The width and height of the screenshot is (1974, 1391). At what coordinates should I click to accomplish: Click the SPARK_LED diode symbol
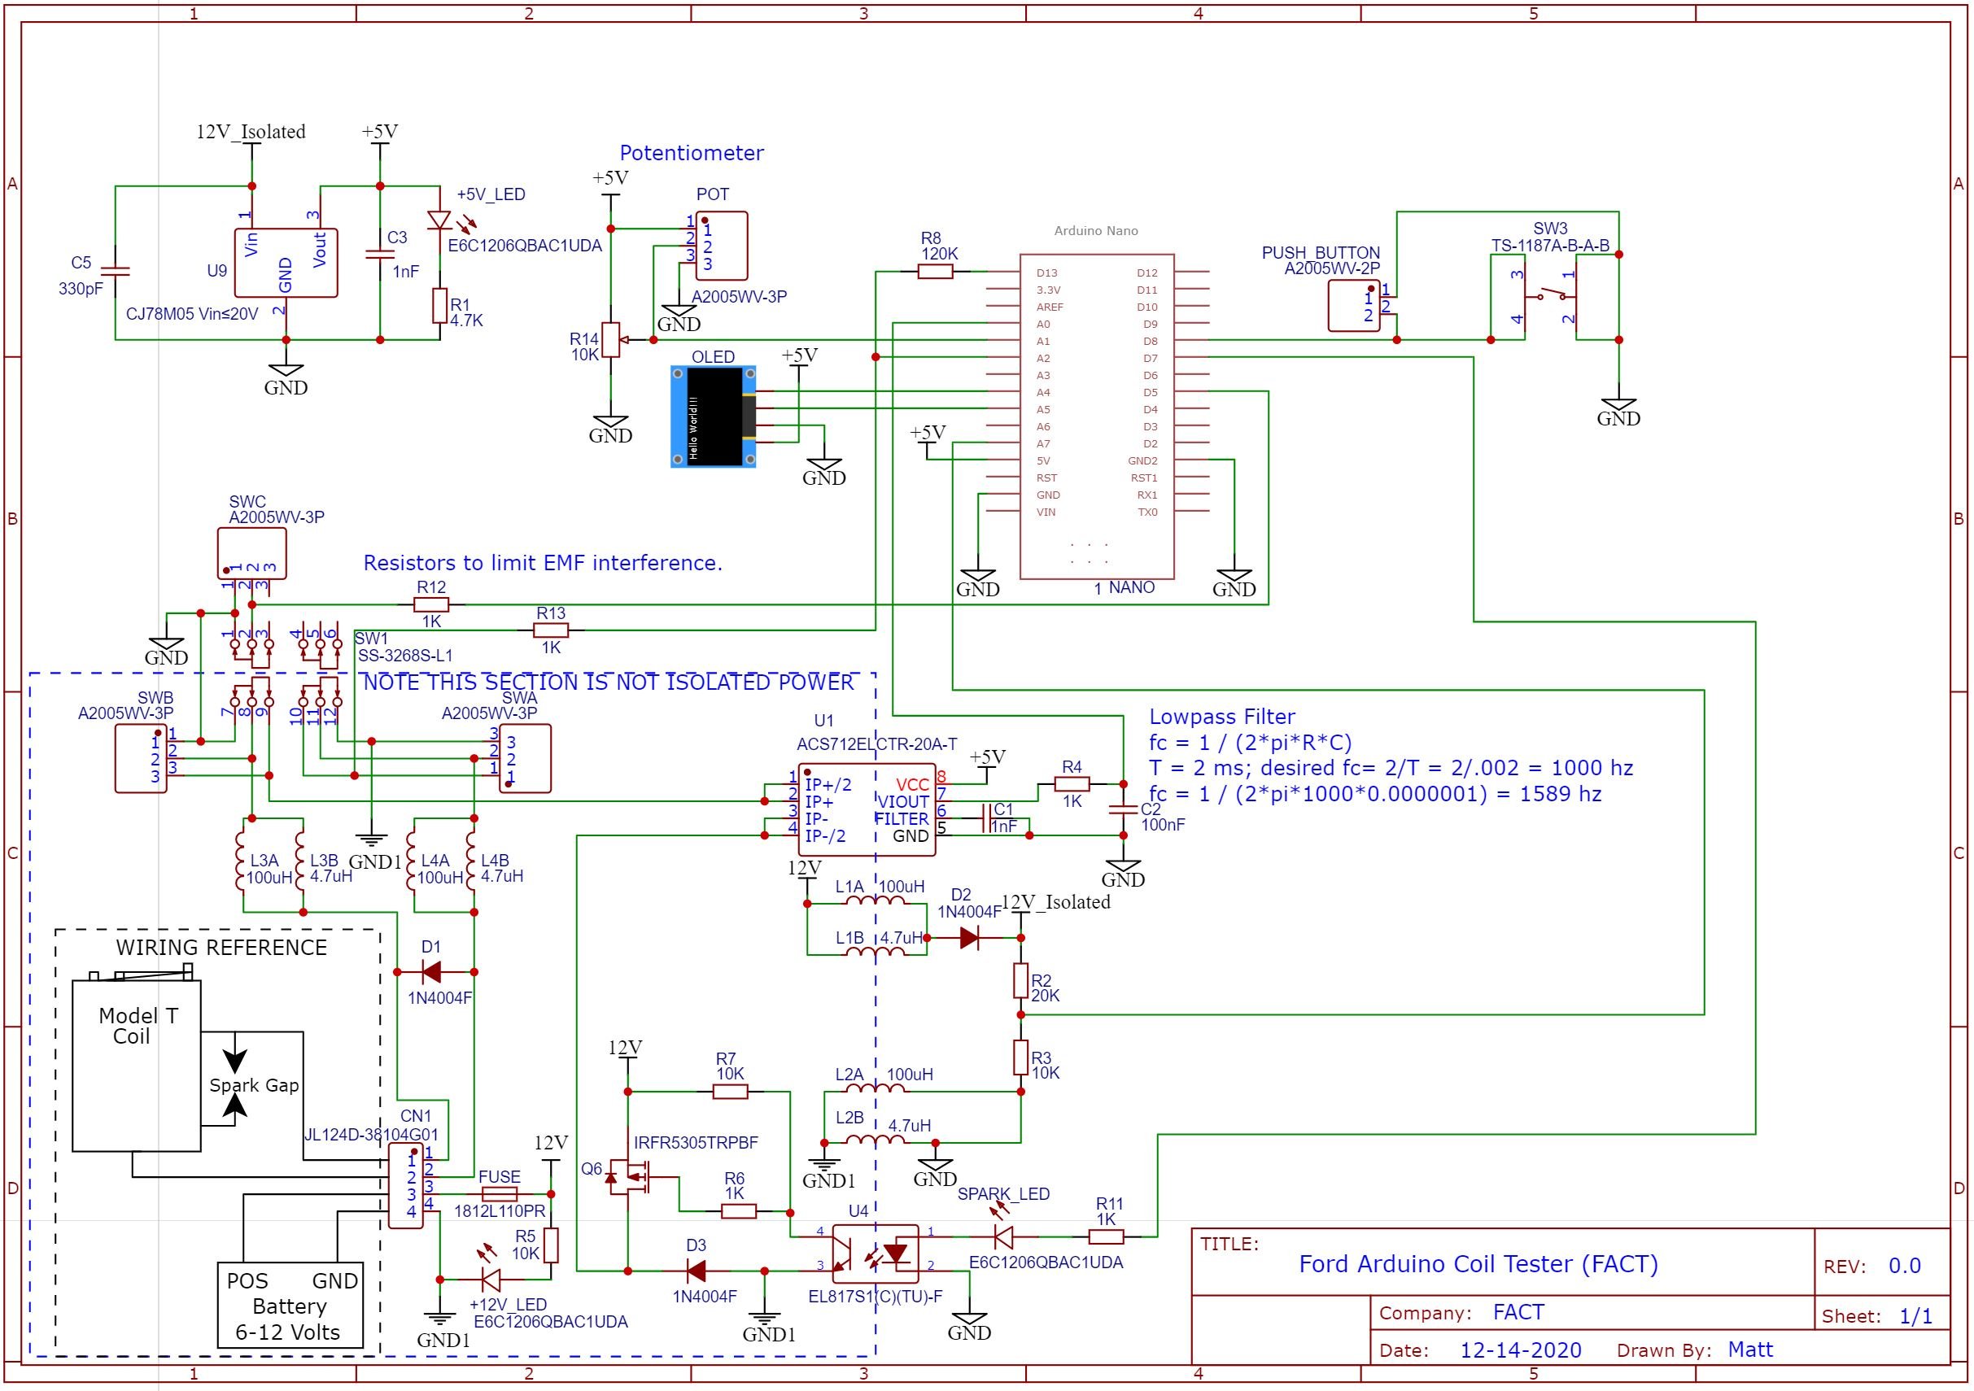pyautogui.click(x=1002, y=1237)
